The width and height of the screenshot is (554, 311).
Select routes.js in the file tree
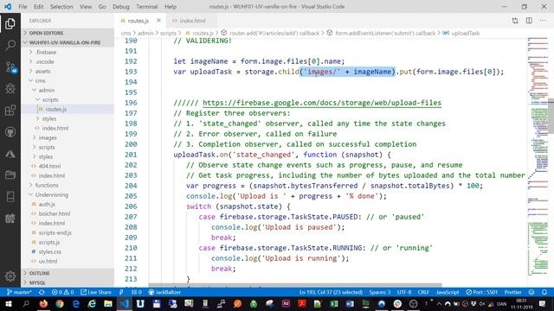(68, 109)
